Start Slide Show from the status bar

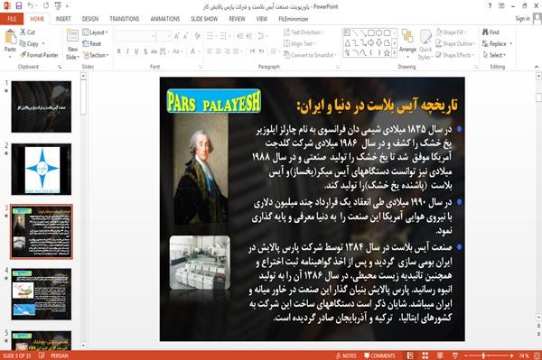455,355
